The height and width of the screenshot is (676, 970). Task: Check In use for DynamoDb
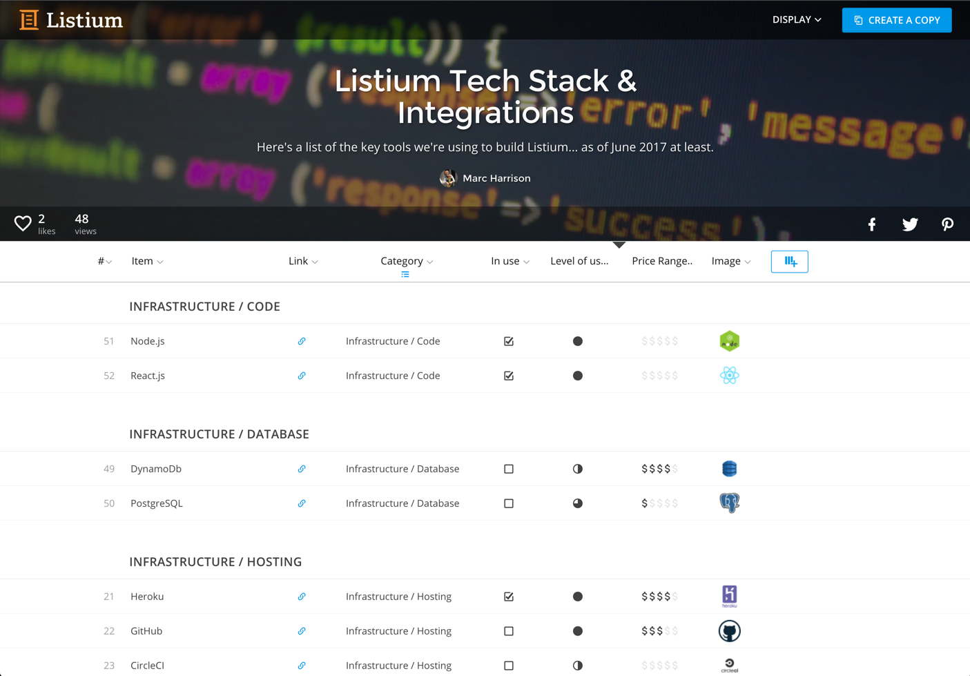point(509,469)
